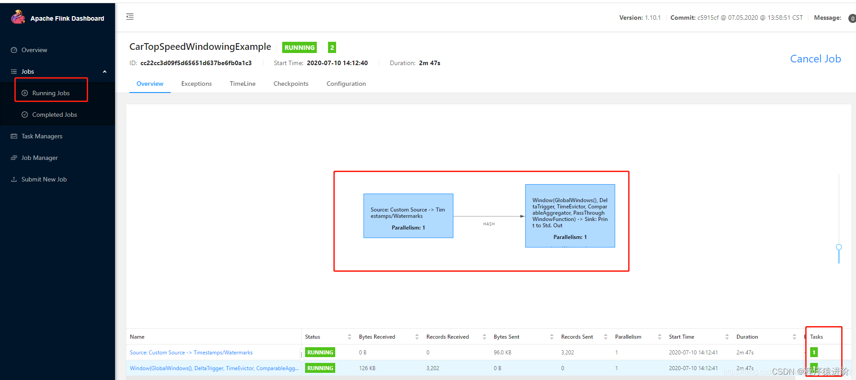
Task: Click the green task badge in Source row
Action: coord(814,353)
